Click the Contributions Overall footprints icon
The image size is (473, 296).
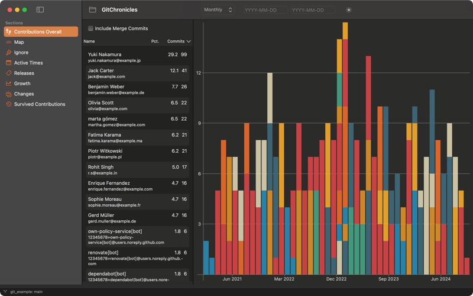tap(8, 32)
